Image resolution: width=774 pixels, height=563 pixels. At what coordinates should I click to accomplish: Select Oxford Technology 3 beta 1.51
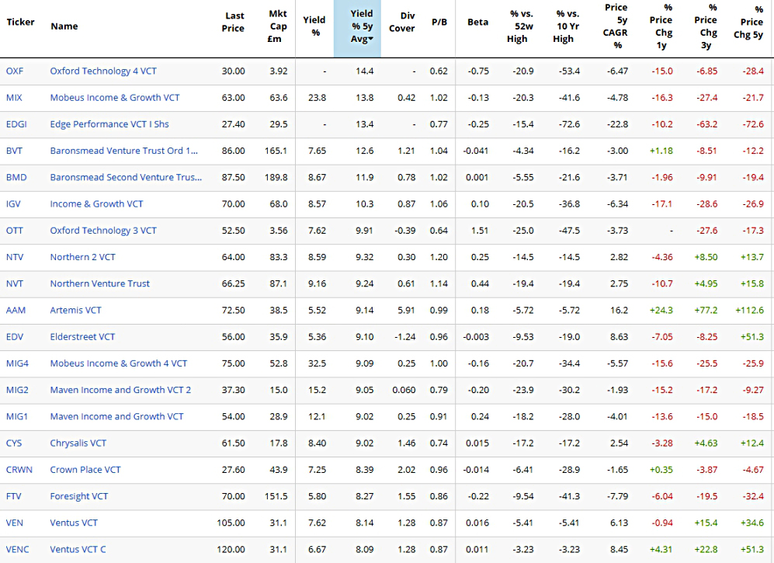(x=480, y=231)
